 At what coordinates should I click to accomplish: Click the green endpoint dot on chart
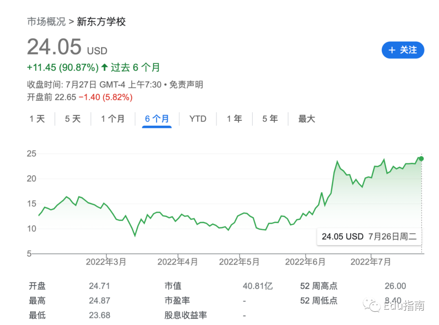pos(421,159)
